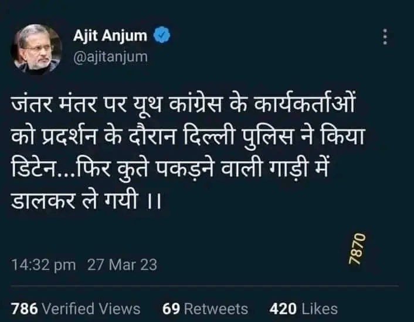Click the 420 likes count number
Image resolution: width=414 pixels, height=322 pixels.
(283, 309)
